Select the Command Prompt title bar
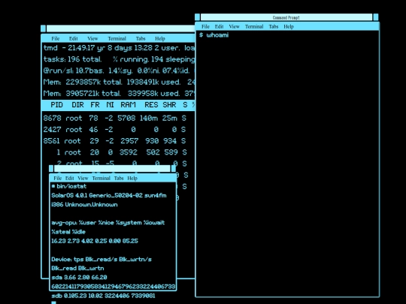Viewport: 406px width, 304px height. click(x=286, y=17)
